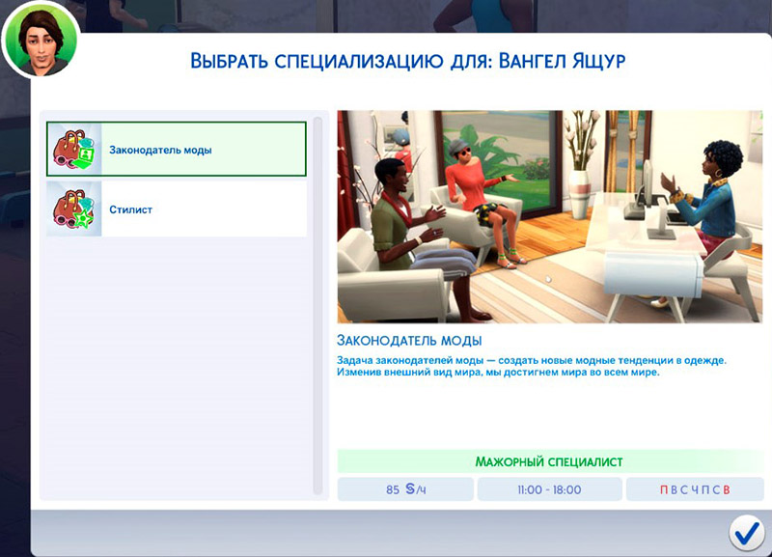772x557 pixels.
Task: Click the description text about модные тенденции
Action: click(532, 366)
